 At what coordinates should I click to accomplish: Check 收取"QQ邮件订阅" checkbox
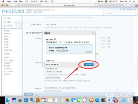pos(45,69)
